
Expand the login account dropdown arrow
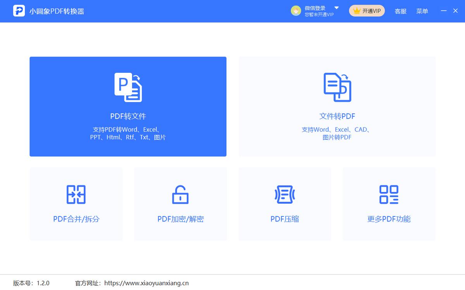coord(336,7)
